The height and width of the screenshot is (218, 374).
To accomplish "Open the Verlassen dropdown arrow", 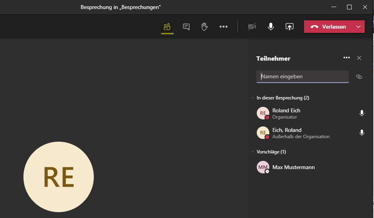I will 358,27.
